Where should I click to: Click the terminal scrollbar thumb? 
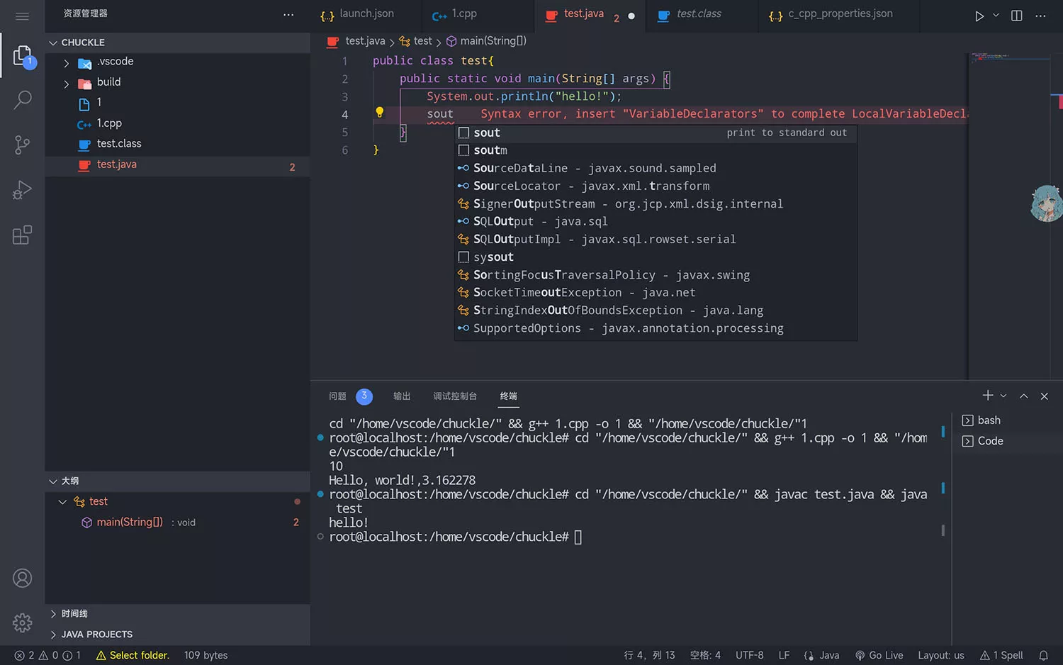943,530
